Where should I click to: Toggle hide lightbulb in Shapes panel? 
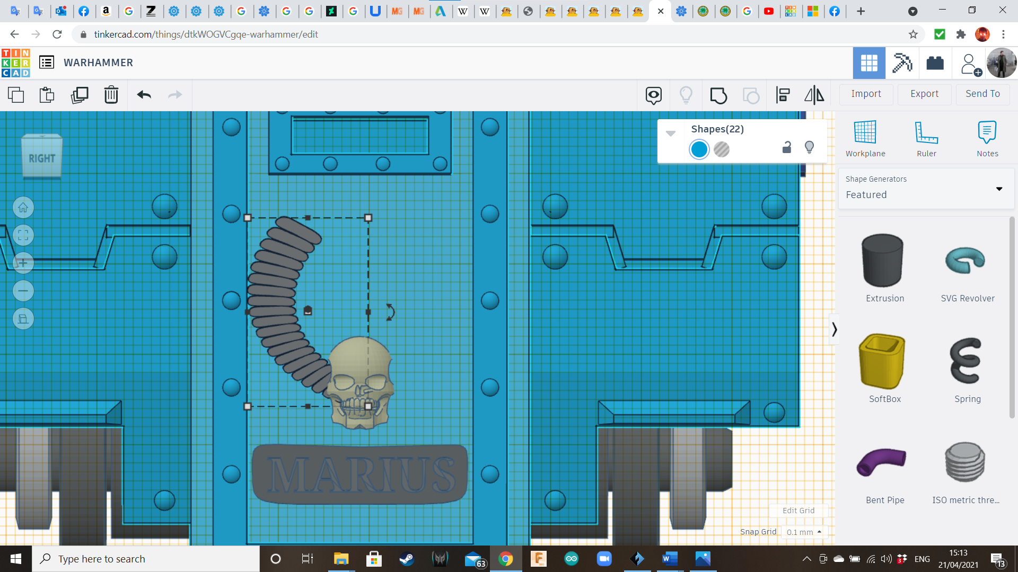click(809, 148)
